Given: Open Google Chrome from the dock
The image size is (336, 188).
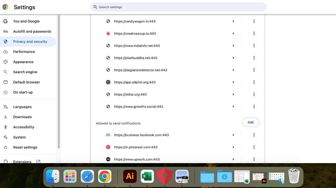Looking at the screenshot, I should point(105,176).
